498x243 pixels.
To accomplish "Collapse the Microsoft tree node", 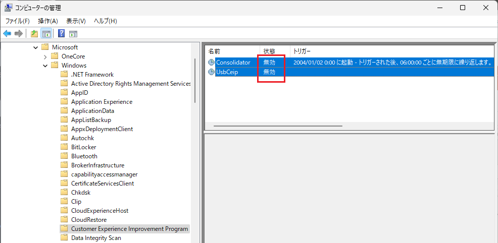I will 35,47.
